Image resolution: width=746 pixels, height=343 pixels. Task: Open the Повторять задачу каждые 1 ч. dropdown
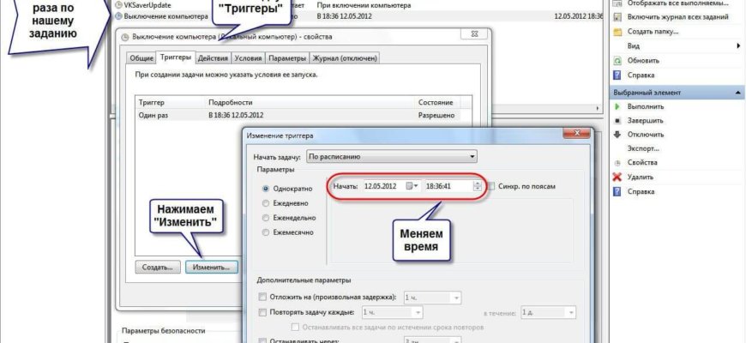pyautogui.click(x=392, y=312)
